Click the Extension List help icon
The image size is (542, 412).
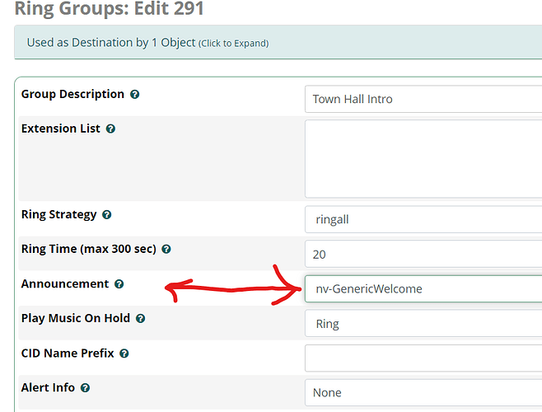pyautogui.click(x=110, y=129)
